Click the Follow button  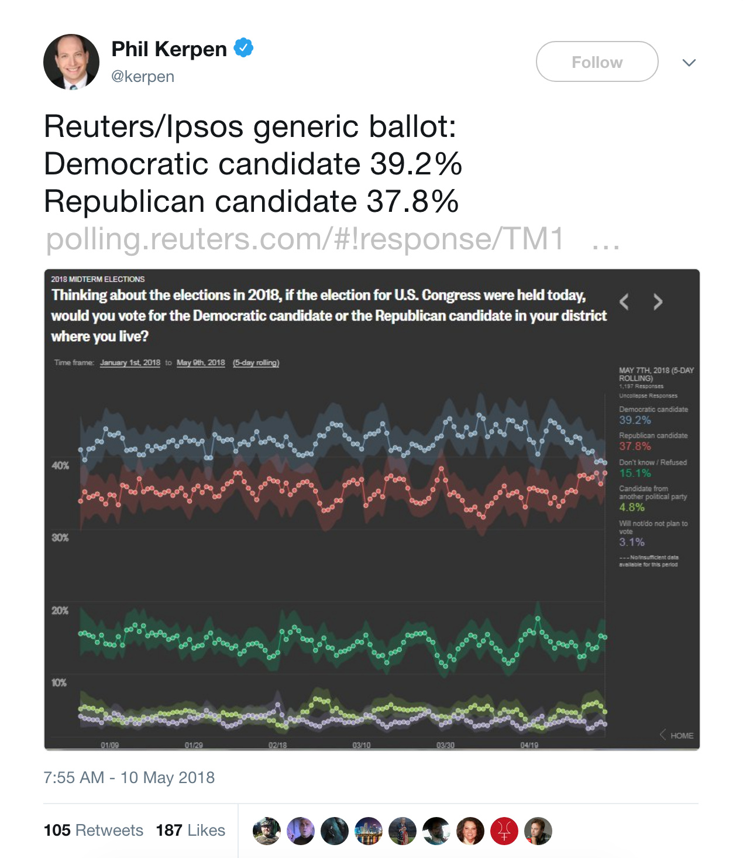pyautogui.click(x=597, y=62)
